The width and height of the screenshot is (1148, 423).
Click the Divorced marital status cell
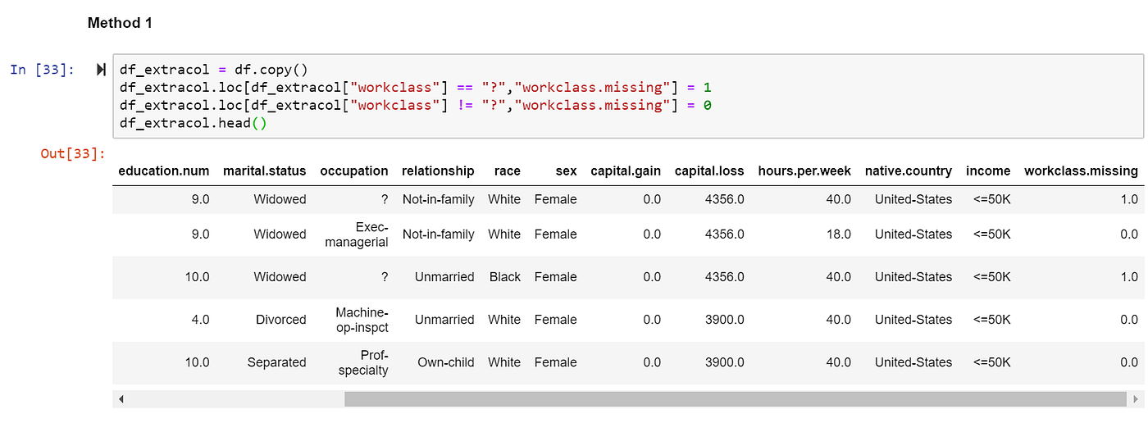tap(281, 320)
